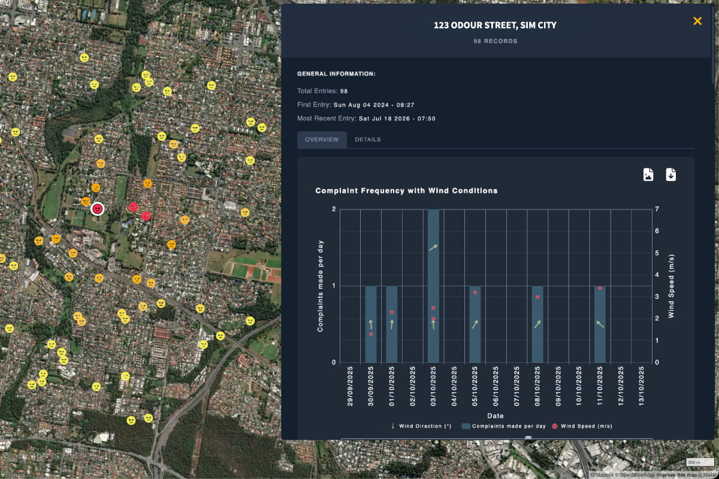719x479 pixels.
Task: Toggle the Wind Direction legend entry
Action: pos(421,426)
